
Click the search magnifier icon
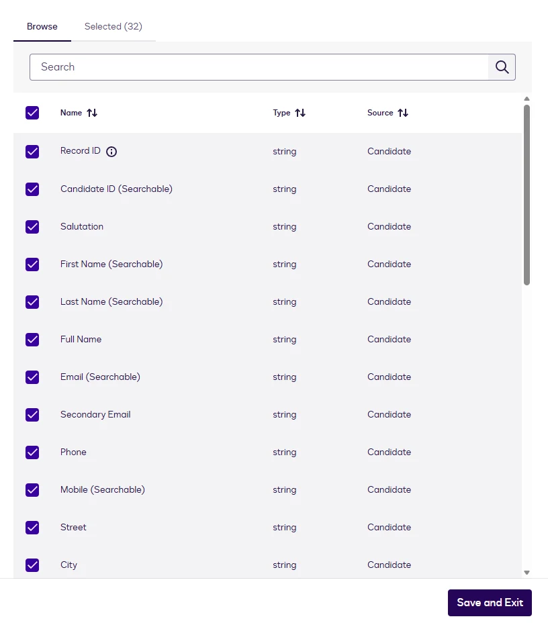502,67
